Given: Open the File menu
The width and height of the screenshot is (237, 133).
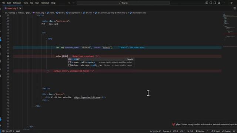Looking at the screenshot, I should (x=3, y=3).
